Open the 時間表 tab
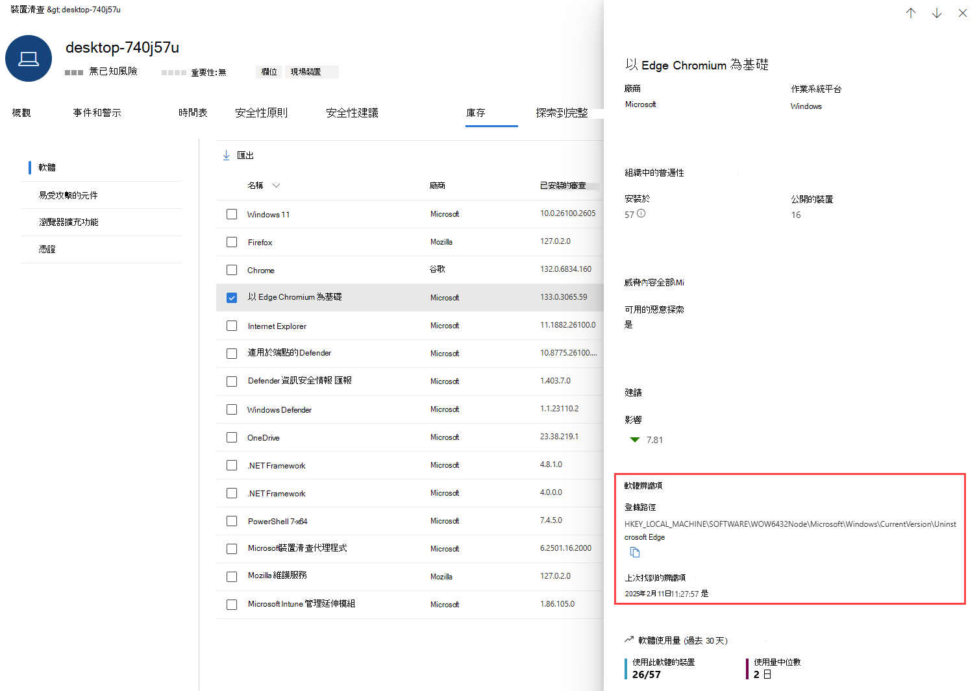 pyautogui.click(x=193, y=113)
